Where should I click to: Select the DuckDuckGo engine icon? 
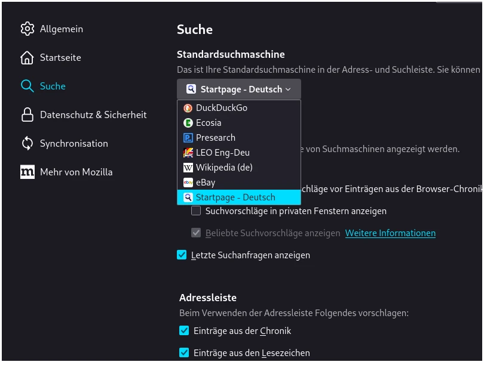(x=188, y=108)
